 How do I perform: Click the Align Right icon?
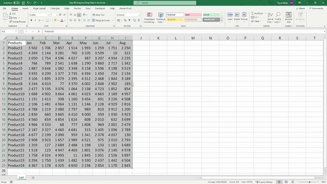pos(79,20)
